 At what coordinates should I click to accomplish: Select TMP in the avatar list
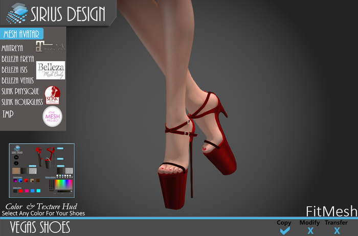click(8, 114)
